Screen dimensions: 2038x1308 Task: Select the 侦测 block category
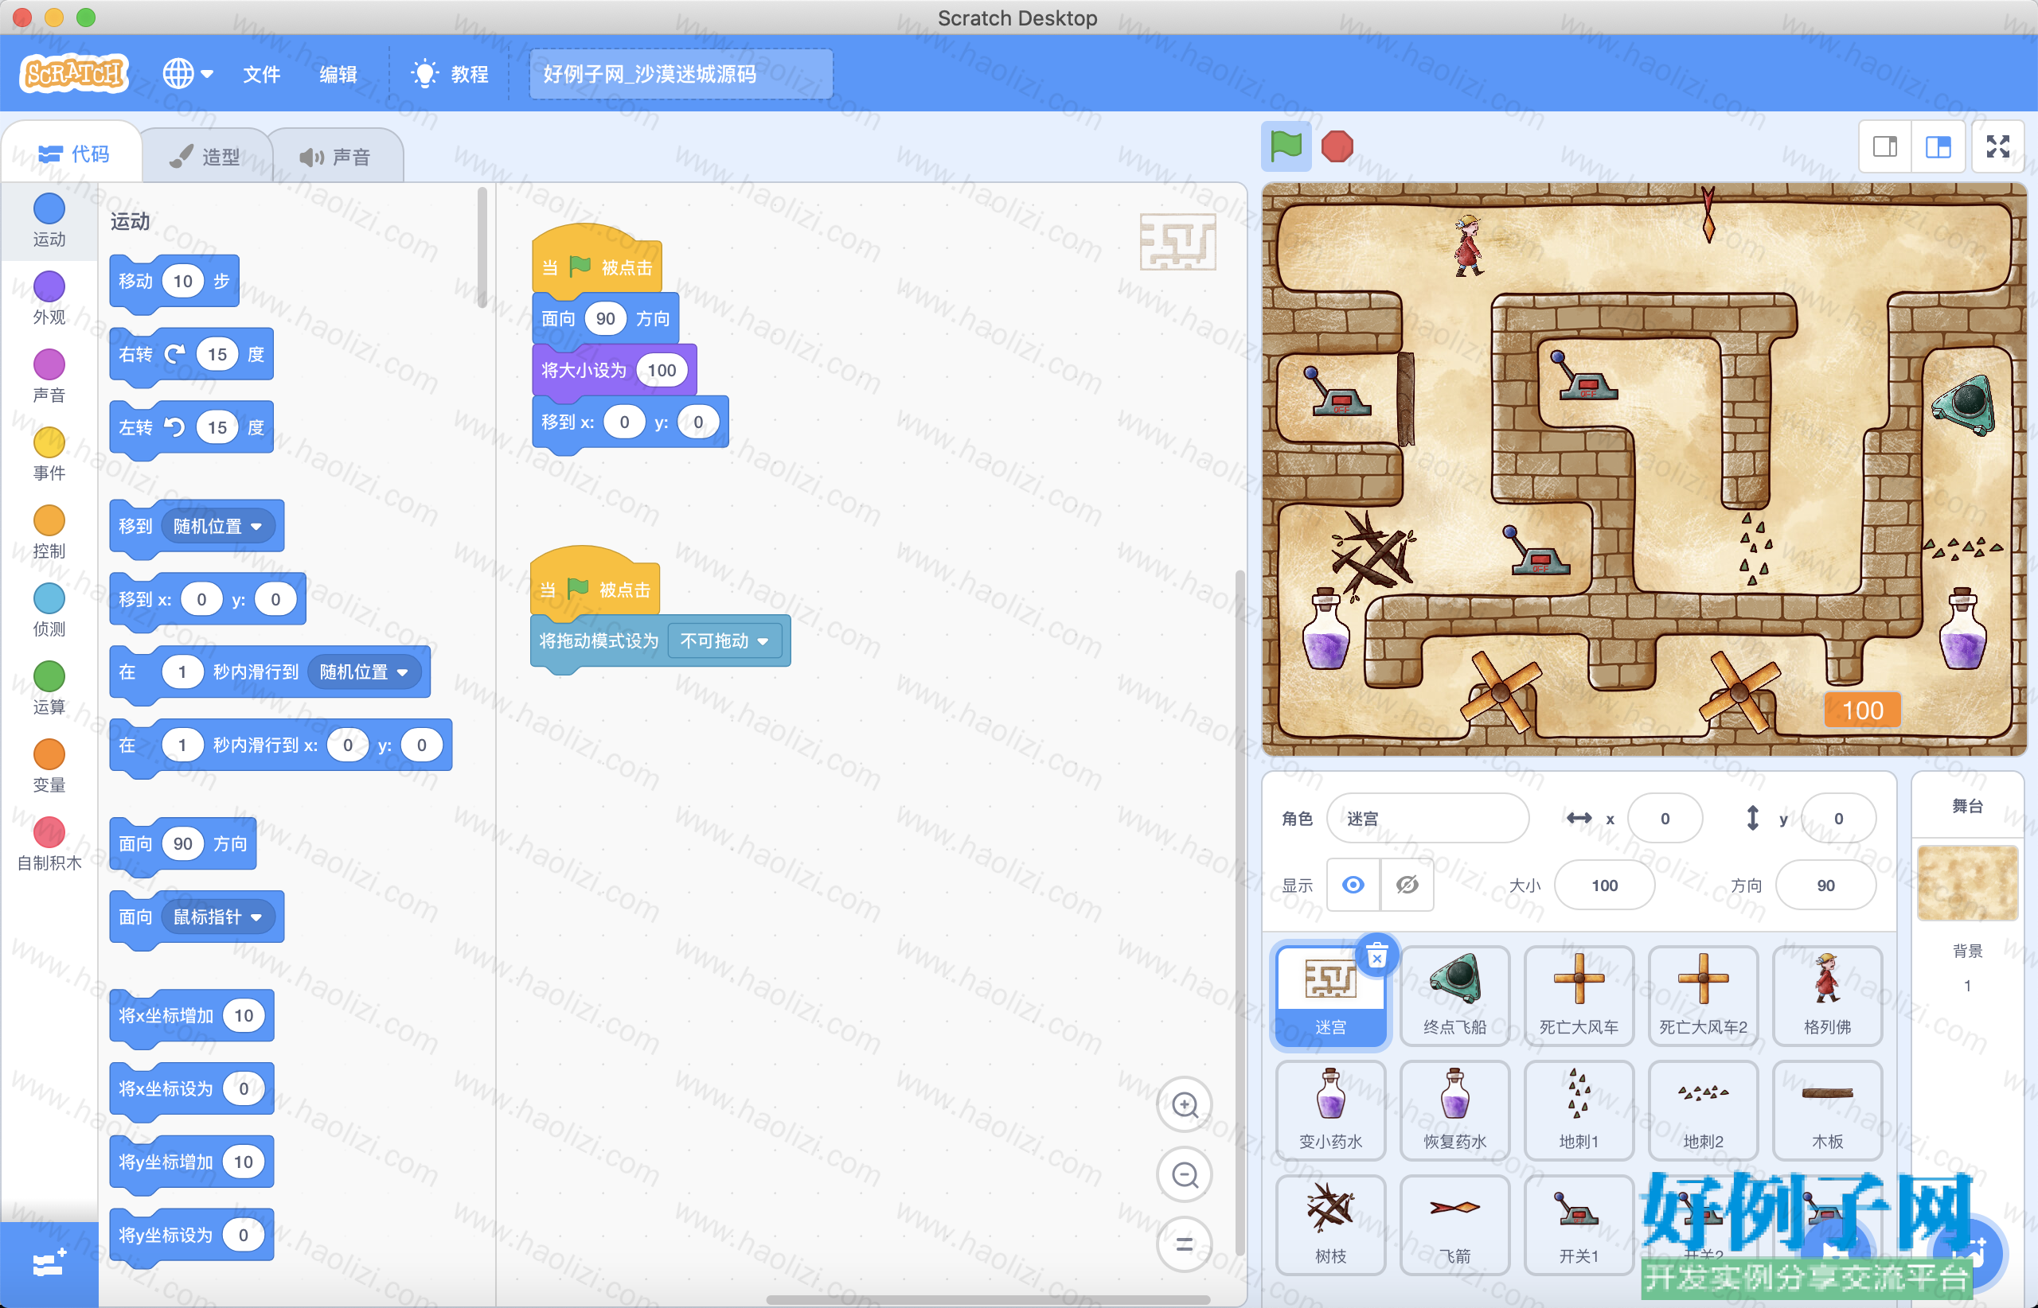tap(49, 611)
